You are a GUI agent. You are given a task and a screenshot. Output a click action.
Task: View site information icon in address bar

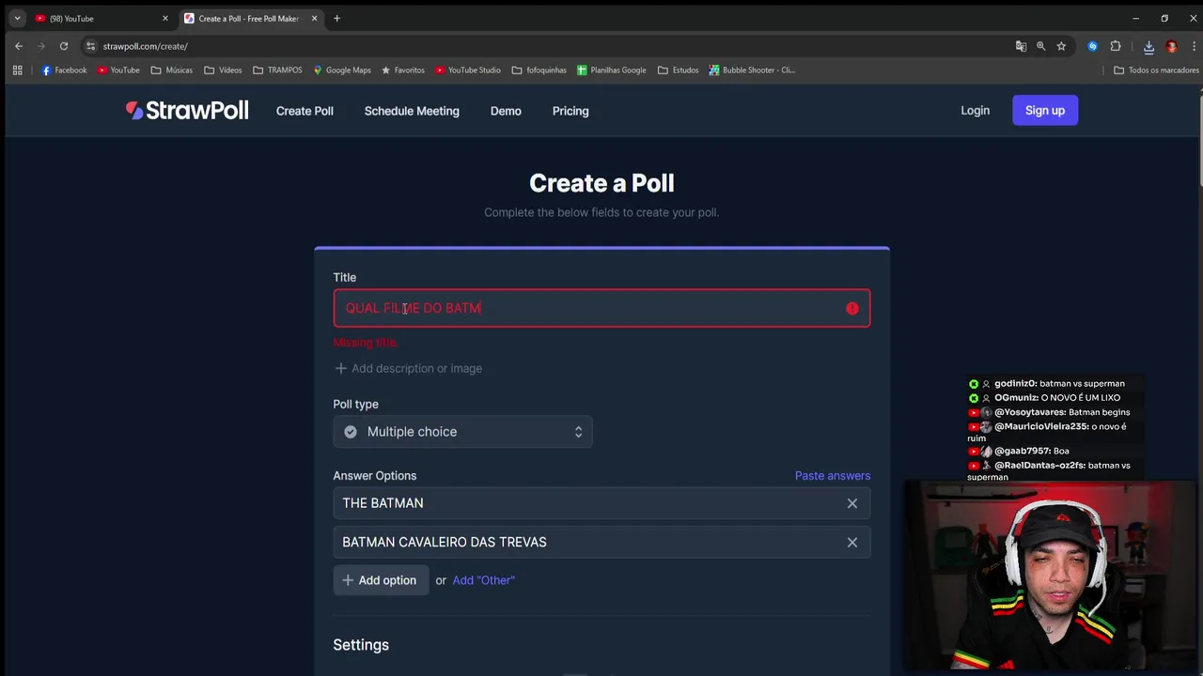(90, 46)
